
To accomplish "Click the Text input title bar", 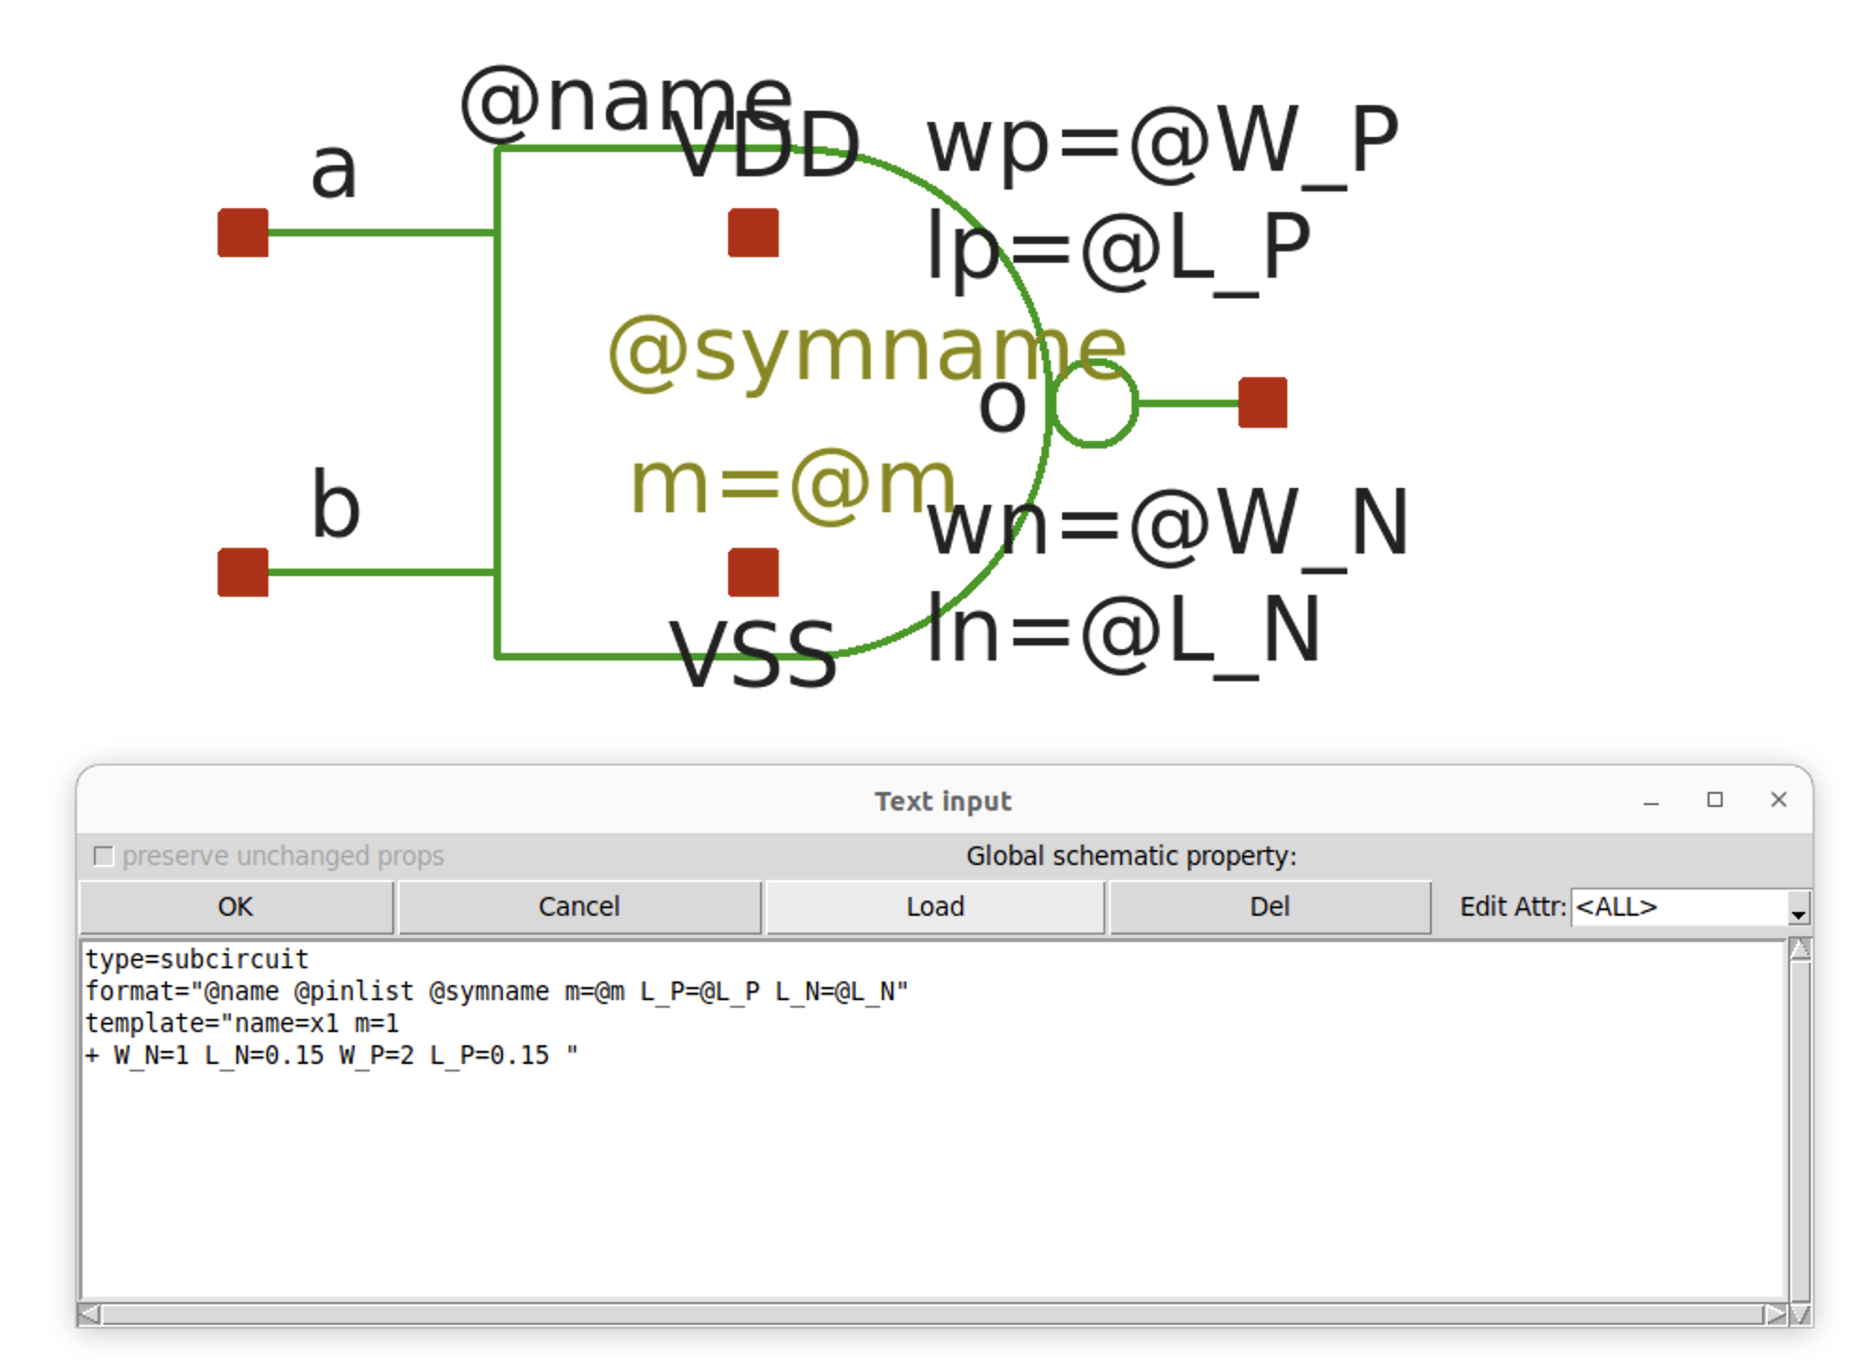I will 943,801.
